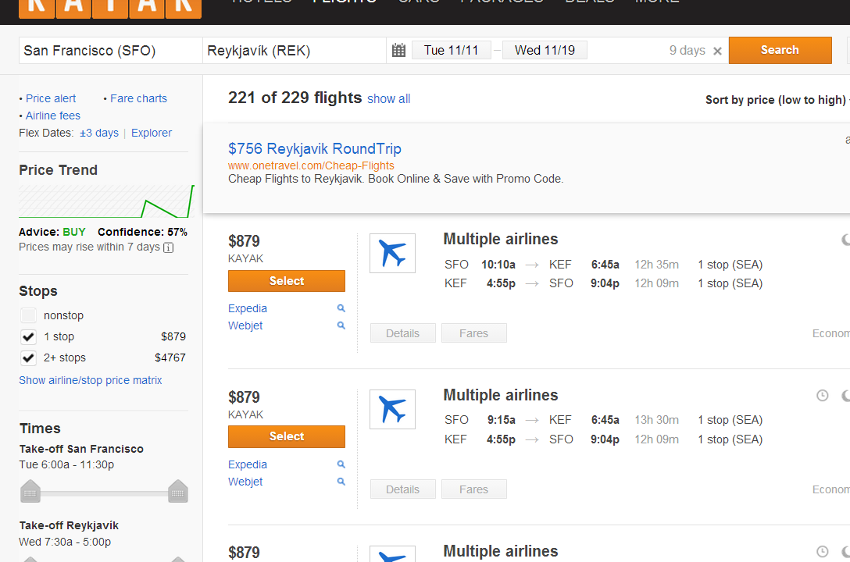Open the price advice info icon
The height and width of the screenshot is (562, 850).
click(169, 247)
